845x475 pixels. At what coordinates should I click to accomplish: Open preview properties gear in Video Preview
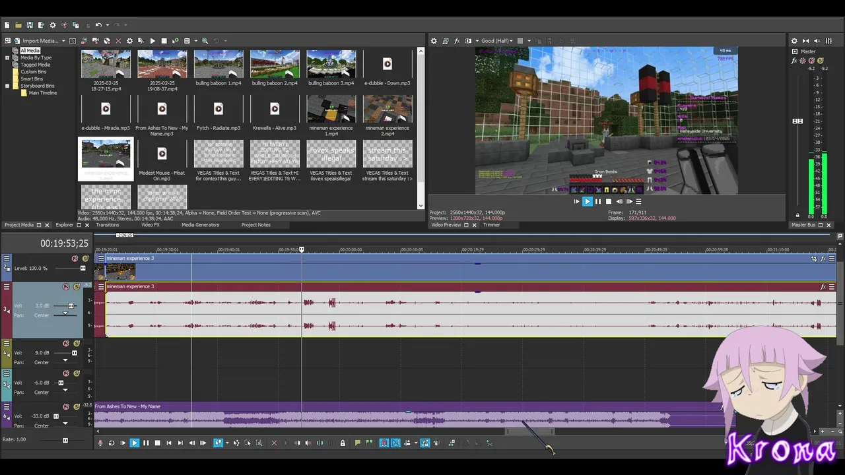point(434,41)
